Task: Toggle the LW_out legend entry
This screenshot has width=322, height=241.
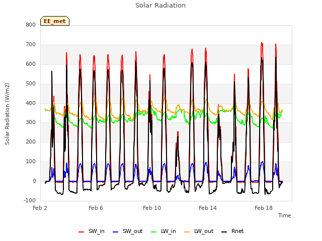Action: coord(199,231)
